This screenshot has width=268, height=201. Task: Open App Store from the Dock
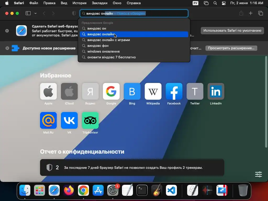pos(98,190)
